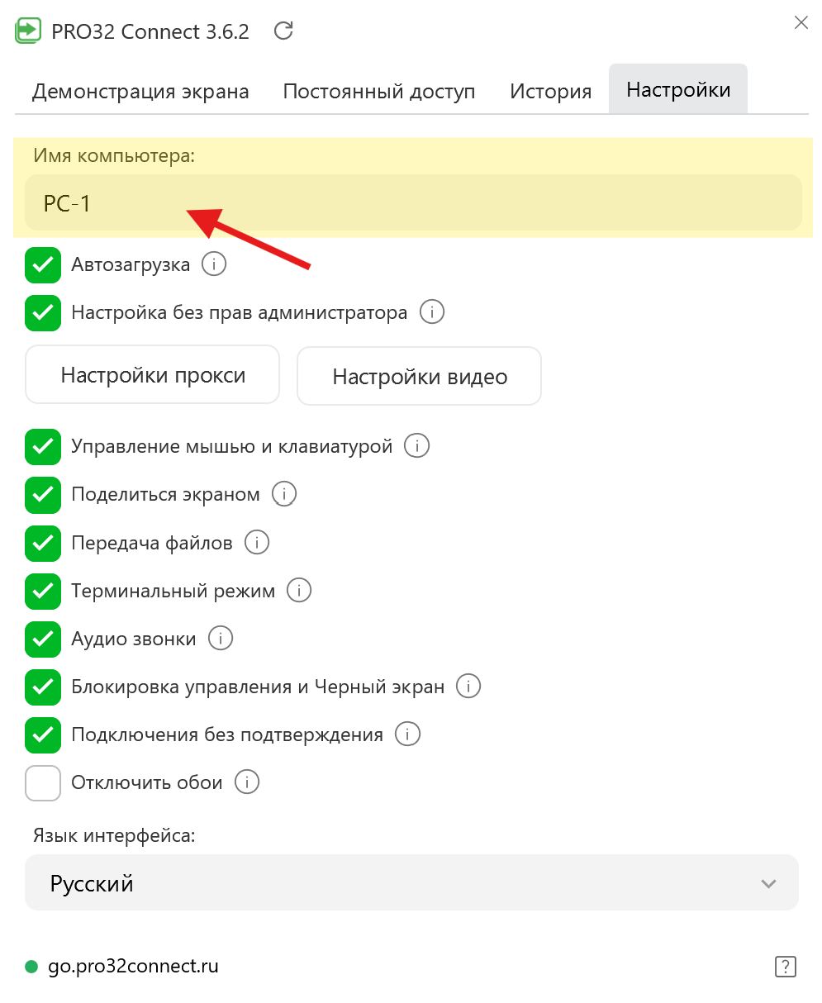Open info for Настройка без прав администратора
Image resolution: width=822 pixels, height=1003 pixels.
pos(432,312)
